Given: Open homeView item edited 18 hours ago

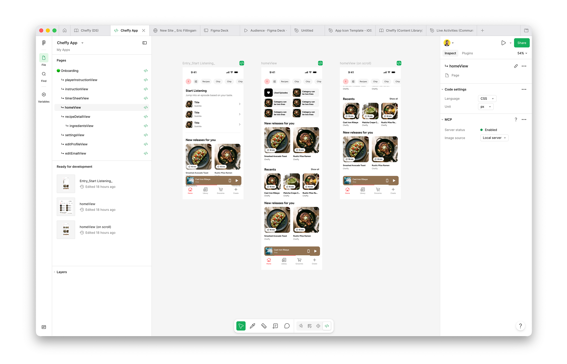Looking at the screenshot, I should click(x=102, y=207).
